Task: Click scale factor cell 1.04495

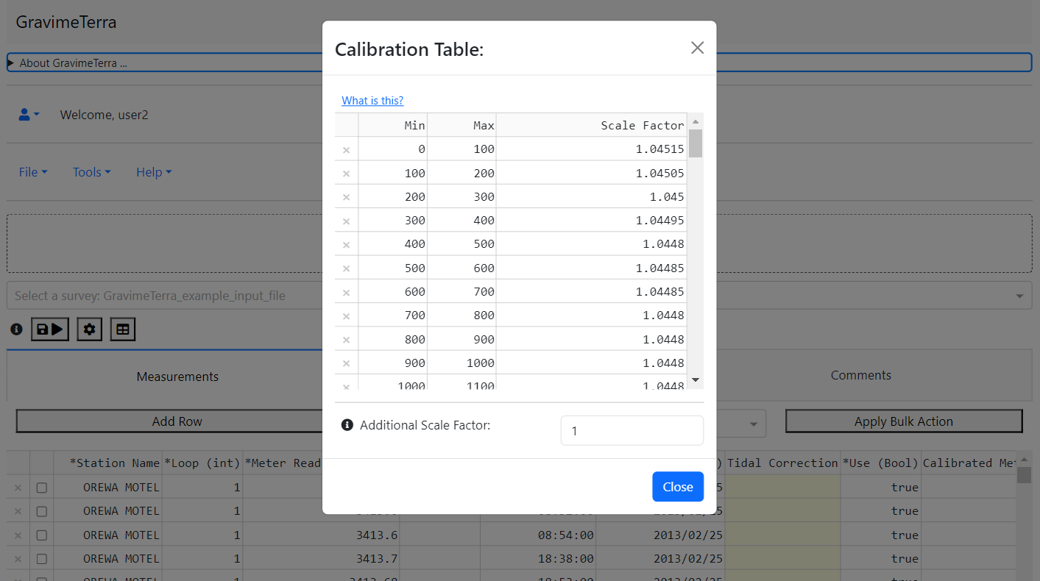Action: [592, 221]
